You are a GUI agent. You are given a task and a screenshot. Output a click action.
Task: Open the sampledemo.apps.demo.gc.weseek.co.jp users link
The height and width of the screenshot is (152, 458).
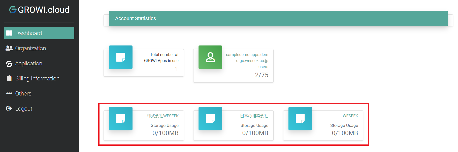click(247, 61)
